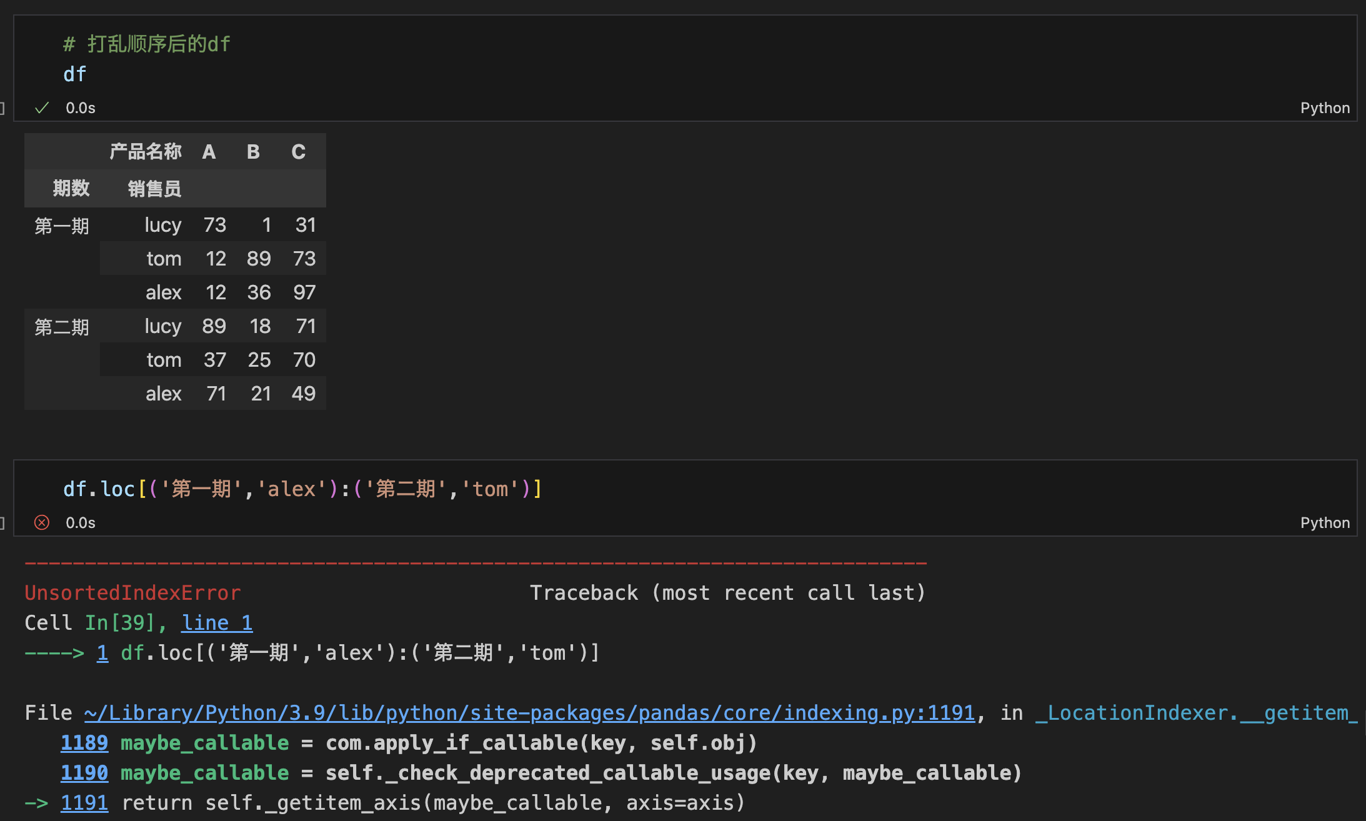Screen dimensions: 1366x821
Task: Click the column header C
Action: click(298, 152)
